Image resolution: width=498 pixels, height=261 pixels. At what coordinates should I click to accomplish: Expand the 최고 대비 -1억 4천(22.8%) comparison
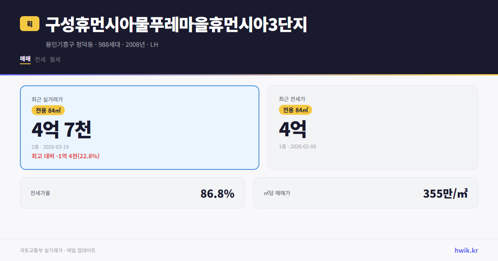(x=65, y=157)
